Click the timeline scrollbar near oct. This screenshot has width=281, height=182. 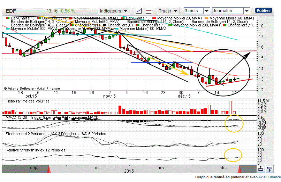[x=98, y=168]
